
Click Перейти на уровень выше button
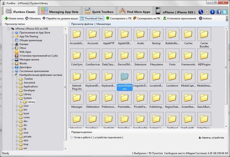60,19
